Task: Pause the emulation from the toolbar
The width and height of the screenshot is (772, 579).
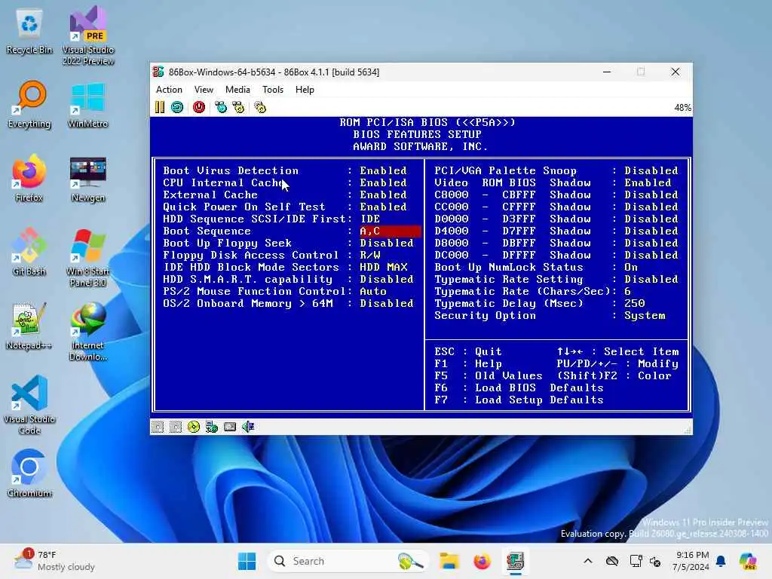Action: tap(160, 107)
